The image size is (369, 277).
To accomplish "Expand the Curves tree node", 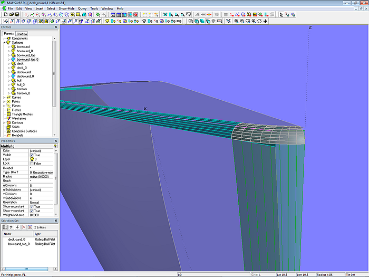I will [x=4, y=98].
